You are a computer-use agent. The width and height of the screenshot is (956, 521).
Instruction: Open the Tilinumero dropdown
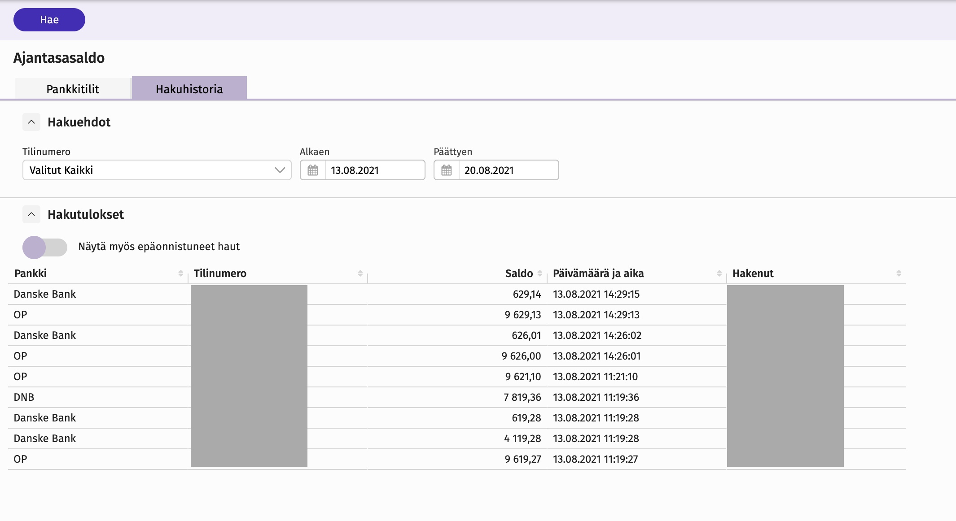point(157,170)
